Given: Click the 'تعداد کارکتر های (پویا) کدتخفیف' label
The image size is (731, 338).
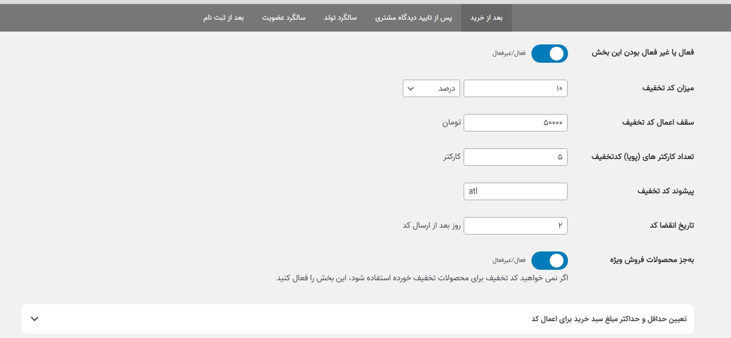Looking at the screenshot, I should [643, 157].
